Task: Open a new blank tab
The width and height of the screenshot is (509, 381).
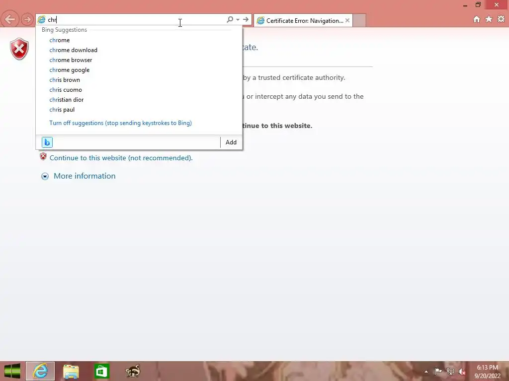Action: pyautogui.click(x=359, y=20)
